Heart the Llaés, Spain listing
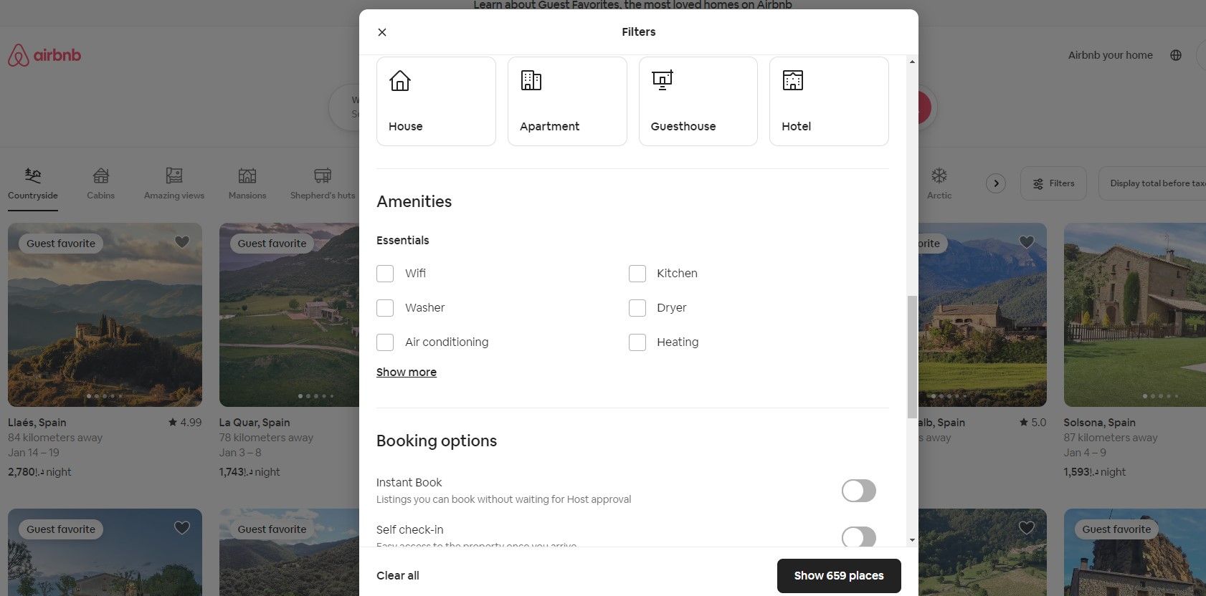The width and height of the screenshot is (1206, 596). point(182,242)
